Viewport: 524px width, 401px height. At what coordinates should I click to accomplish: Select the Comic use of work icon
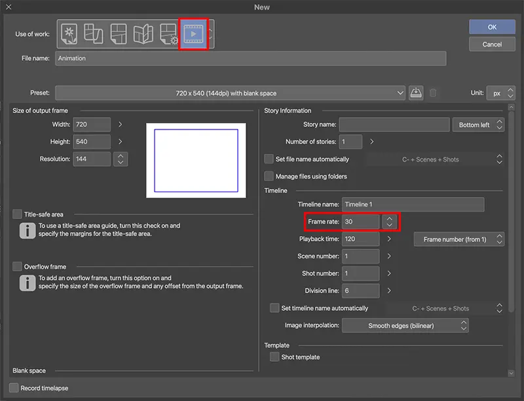click(x=119, y=34)
